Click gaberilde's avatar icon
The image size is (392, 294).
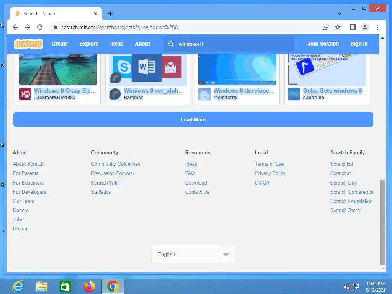click(294, 94)
